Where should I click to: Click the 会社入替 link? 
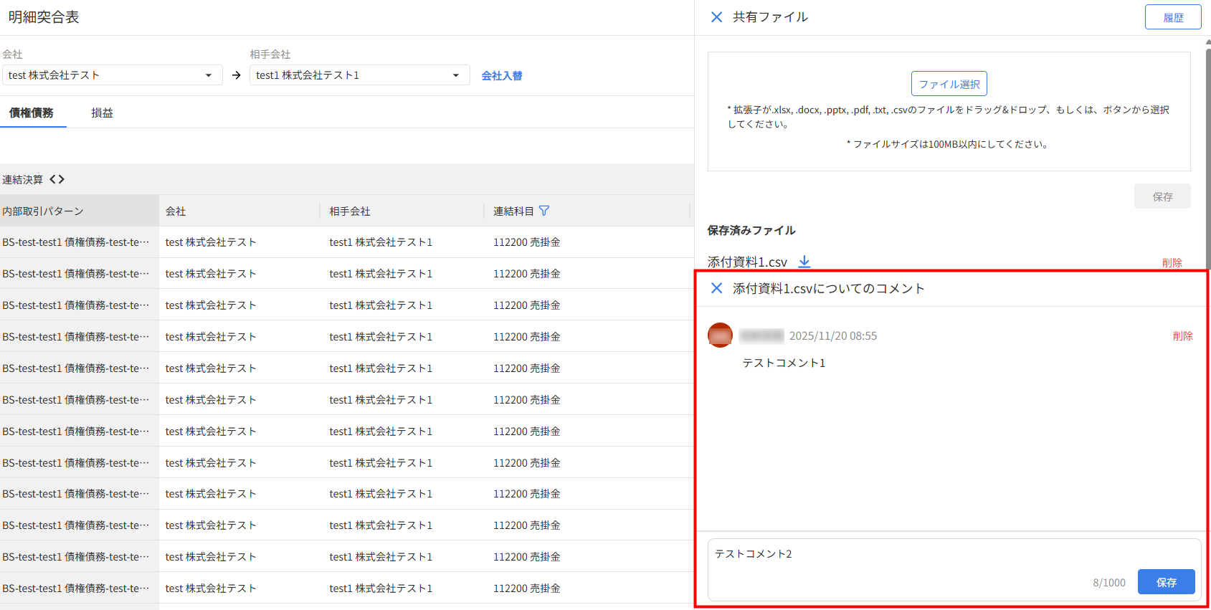click(501, 76)
